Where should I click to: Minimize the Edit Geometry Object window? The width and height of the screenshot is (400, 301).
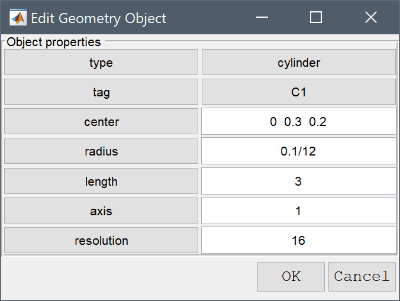(x=262, y=18)
